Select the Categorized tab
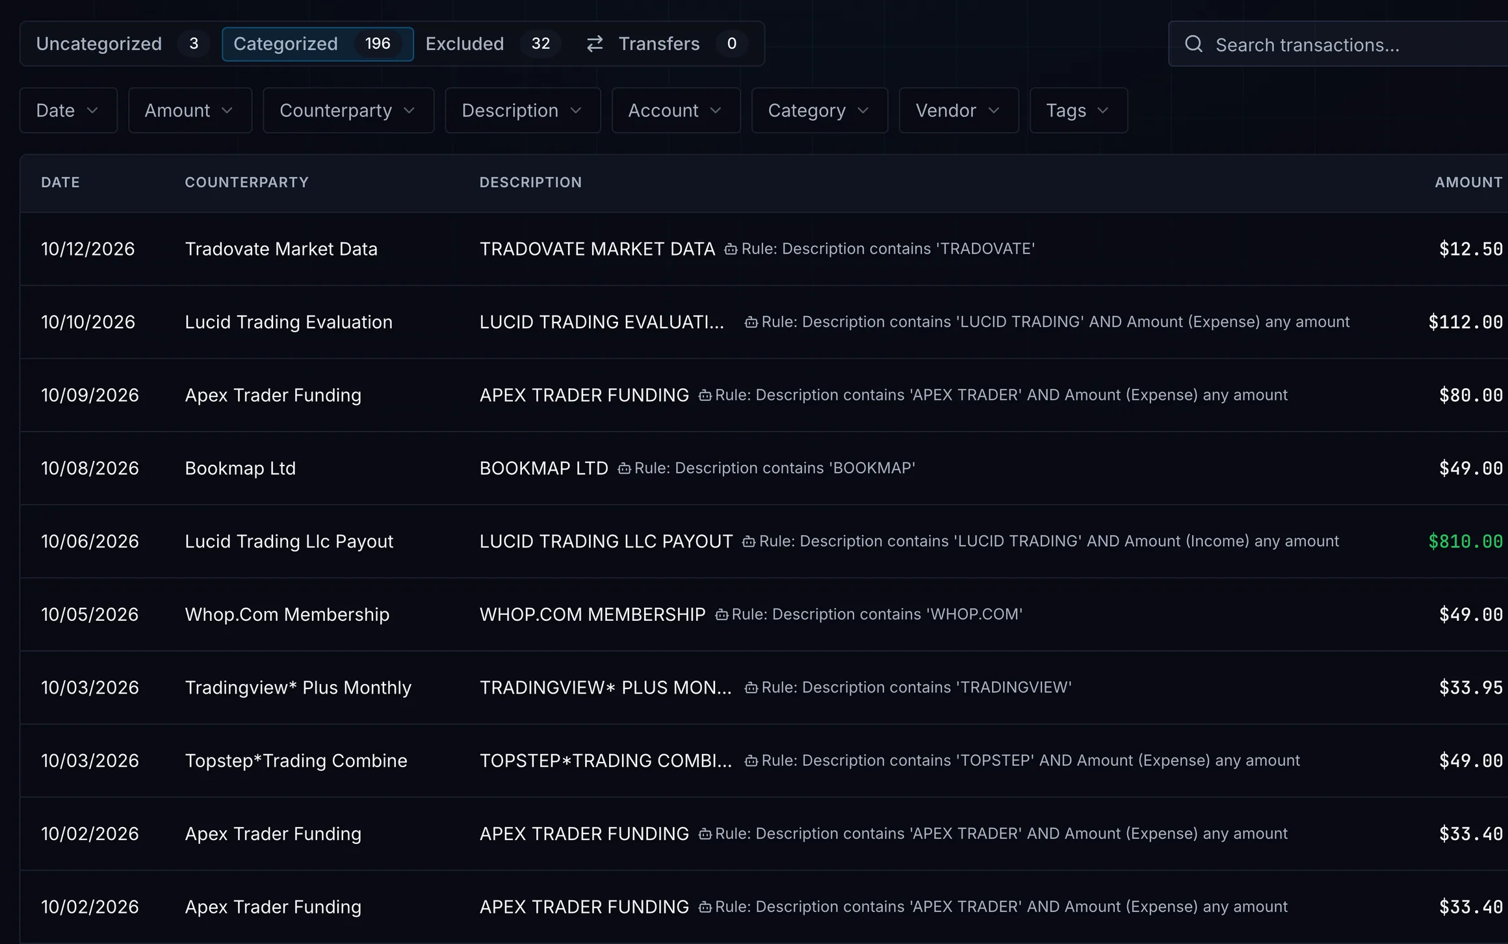Viewport: 1508px width, 944px height. coord(318,44)
